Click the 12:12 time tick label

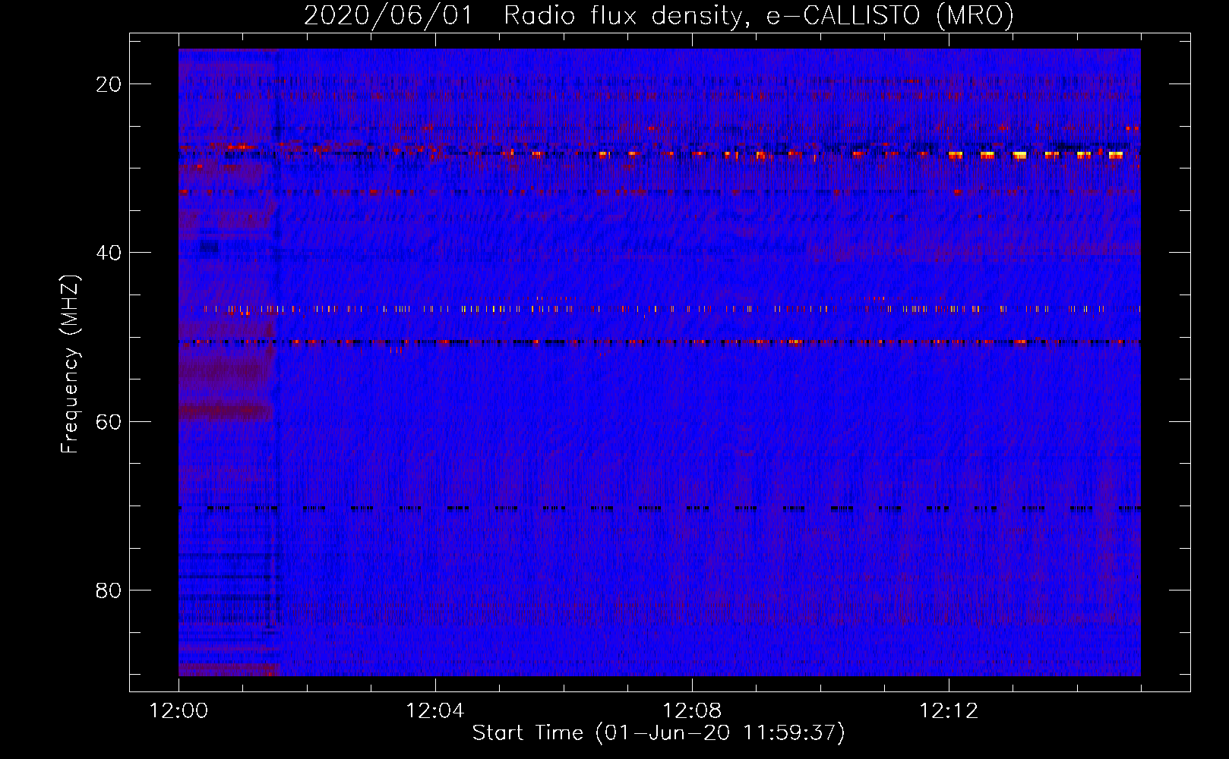(x=949, y=711)
